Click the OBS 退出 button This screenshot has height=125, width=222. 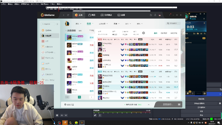[201, 115]
